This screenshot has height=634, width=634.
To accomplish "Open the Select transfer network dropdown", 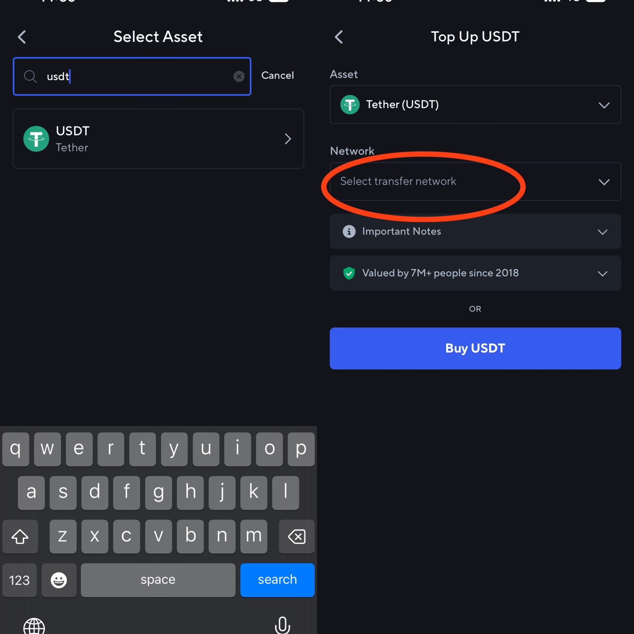I will (475, 181).
